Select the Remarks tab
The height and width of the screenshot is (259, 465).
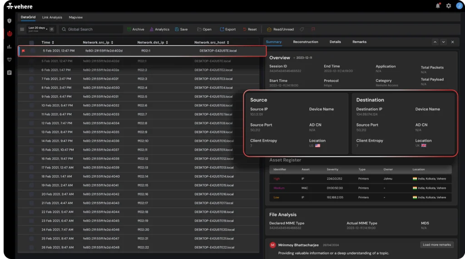pos(360,42)
